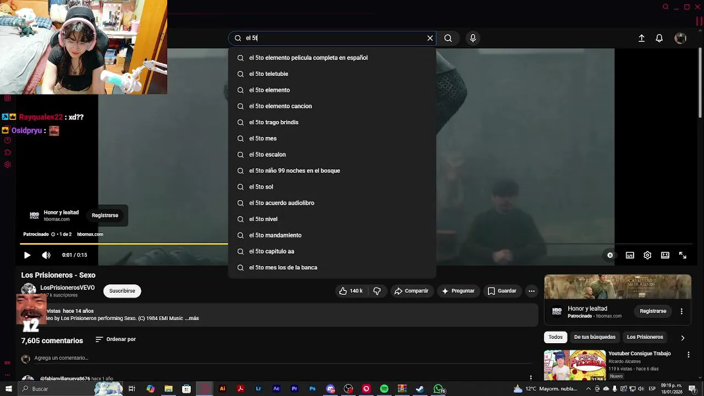Open the 'Youtuber Consigue Trabajo' video thumbnail

pyautogui.click(x=575, y=365)
